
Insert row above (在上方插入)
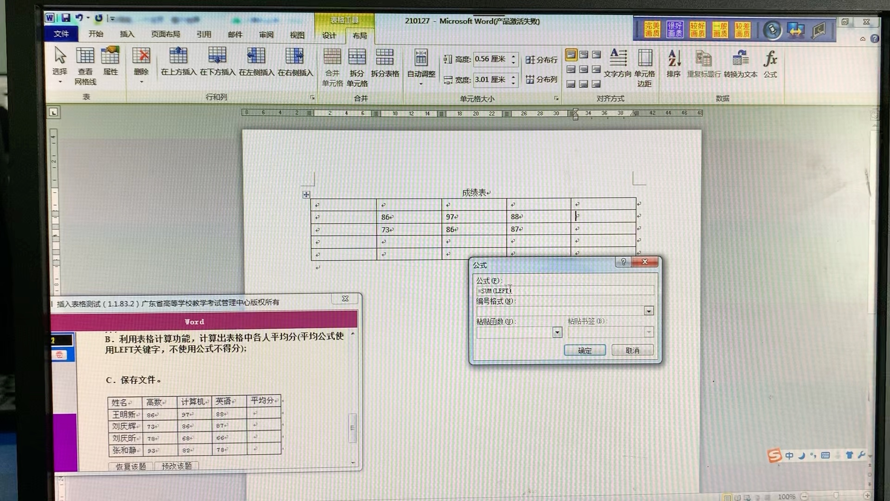coord(178,61)
